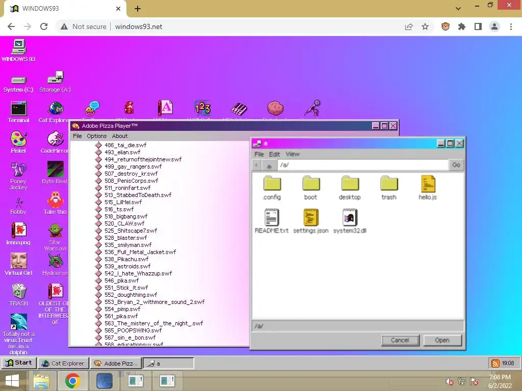Click the red character desktop icon

(129, 108)
